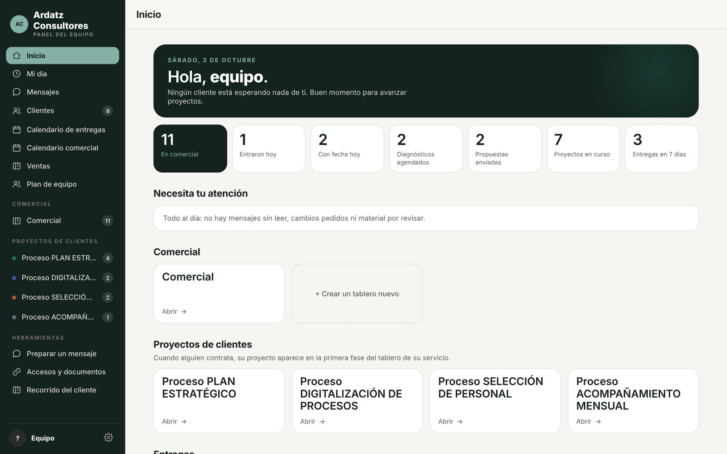Open Proceso ACOMPAÑ... sidebar project
Viewport: 727px width, 454px height.
tap(62, 317)
